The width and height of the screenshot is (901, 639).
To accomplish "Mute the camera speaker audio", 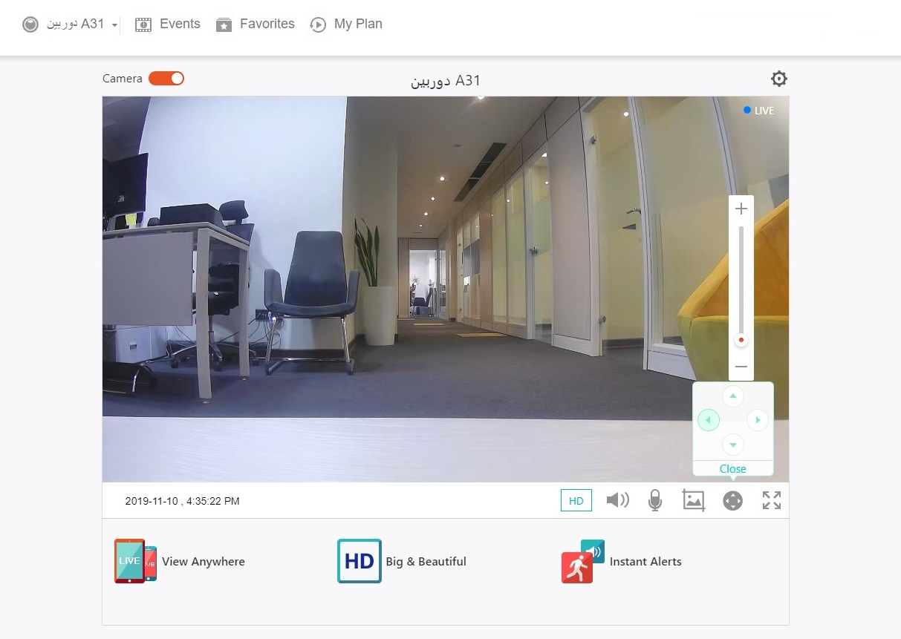I will click(617, 500).
